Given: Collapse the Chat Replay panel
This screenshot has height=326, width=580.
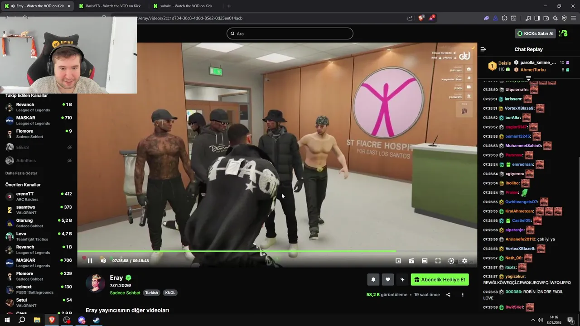Looking at the screenshot, I should (x=483, y=49).
